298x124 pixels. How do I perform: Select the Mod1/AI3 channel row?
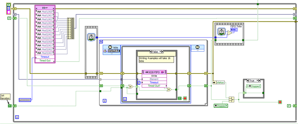coord(45,23)
